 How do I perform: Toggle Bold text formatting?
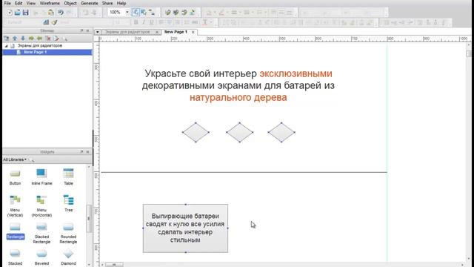tap(136, 22)
